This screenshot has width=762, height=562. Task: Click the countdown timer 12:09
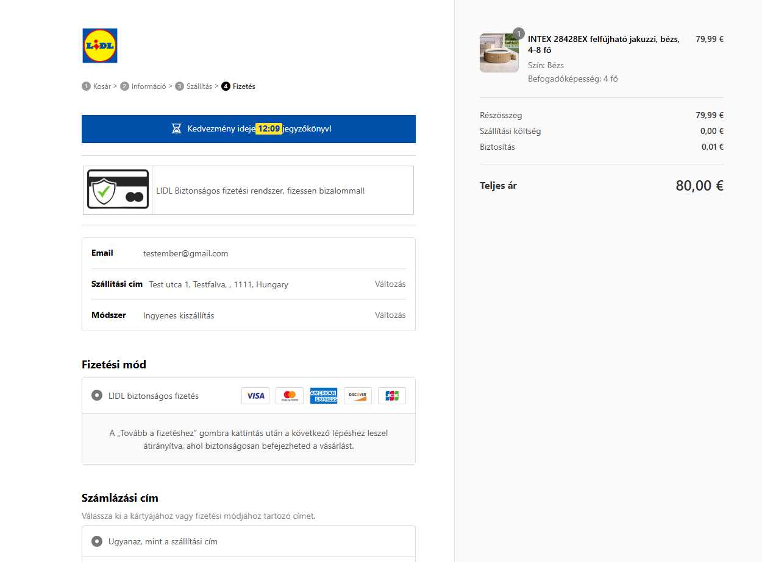pyautogui.click(x=268, y=129)
